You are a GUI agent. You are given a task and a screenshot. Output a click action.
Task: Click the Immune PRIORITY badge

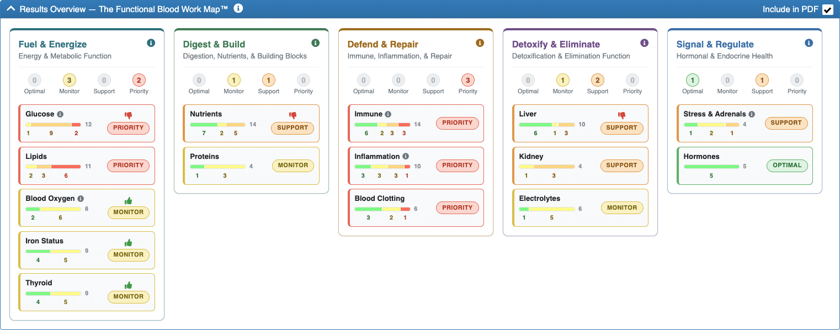pyautogui.click(x=458, y=123)
